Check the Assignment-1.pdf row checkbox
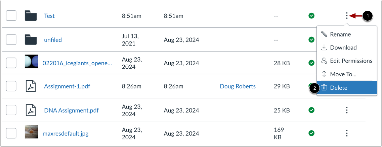Image resolution: width=382 pixels, height=147 pixels. (11, 86)
